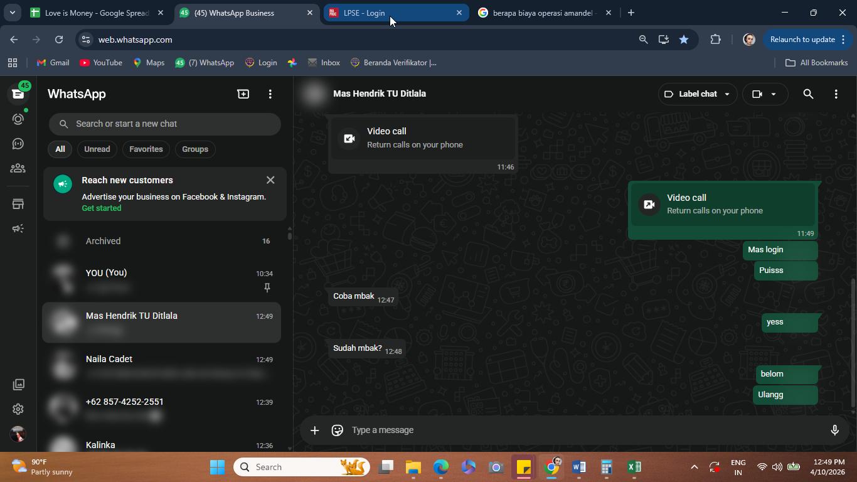Show hidden system tray icons

point(694,467)
